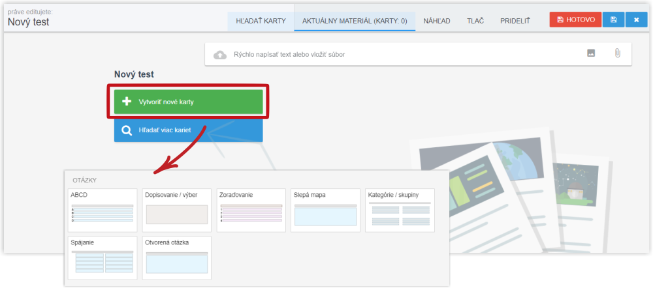This screenshot has height=288, width=653.
Task: Click Hľadať viac kariet button
Action: pos(188,130)
